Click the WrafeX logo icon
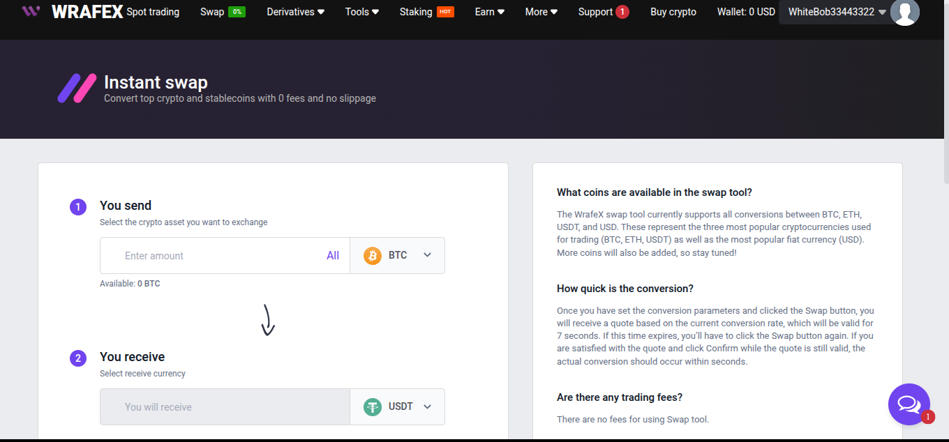This screenshot has height=442, width=949. (x=31, y=11)
